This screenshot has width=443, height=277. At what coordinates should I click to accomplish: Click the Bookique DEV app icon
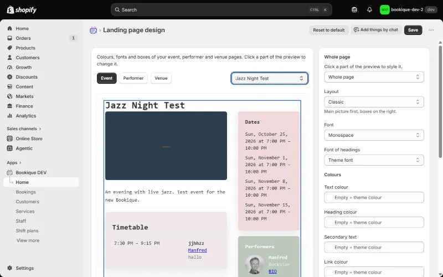click(x=10, y=172)
